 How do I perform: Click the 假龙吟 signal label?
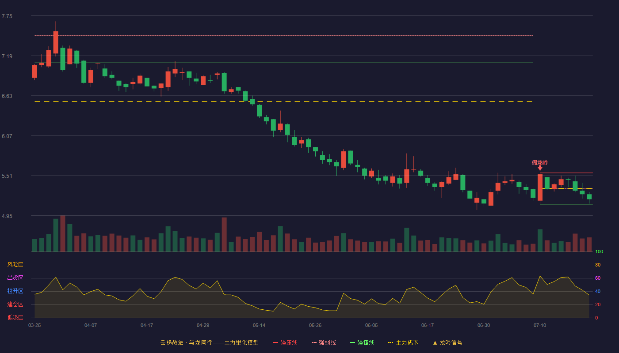click(x=540, y=163)
